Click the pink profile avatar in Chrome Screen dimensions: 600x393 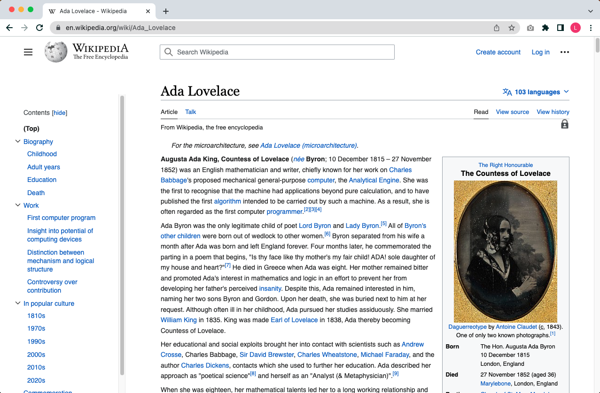pos(575,28)
